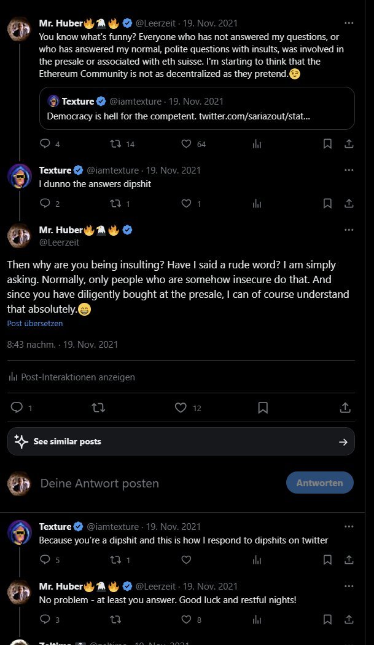Viewport: 374px width, 645px height.
Task: Open more options on 'Because you're a dipshit' post
Action: pyautogui.click(x=349, y=527)
